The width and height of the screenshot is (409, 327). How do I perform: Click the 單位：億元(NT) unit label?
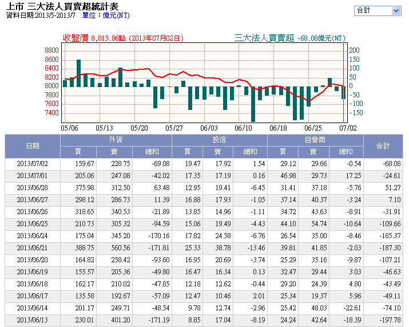pos(106,15)
